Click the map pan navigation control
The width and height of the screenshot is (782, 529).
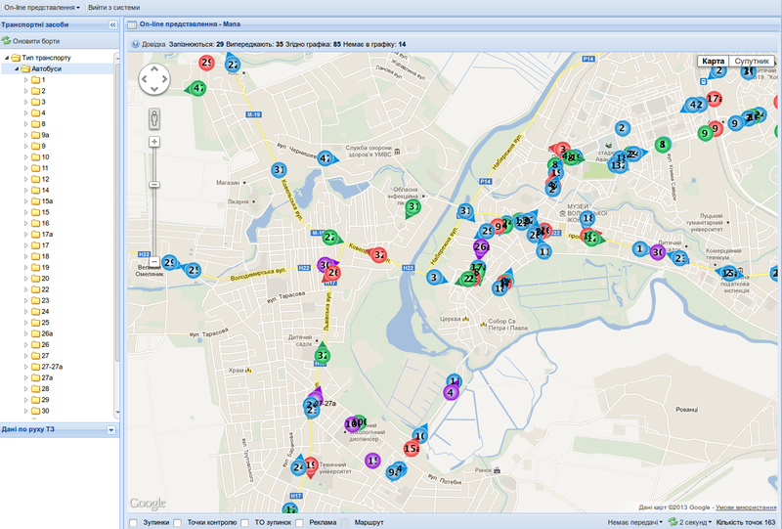click(154, 79)
